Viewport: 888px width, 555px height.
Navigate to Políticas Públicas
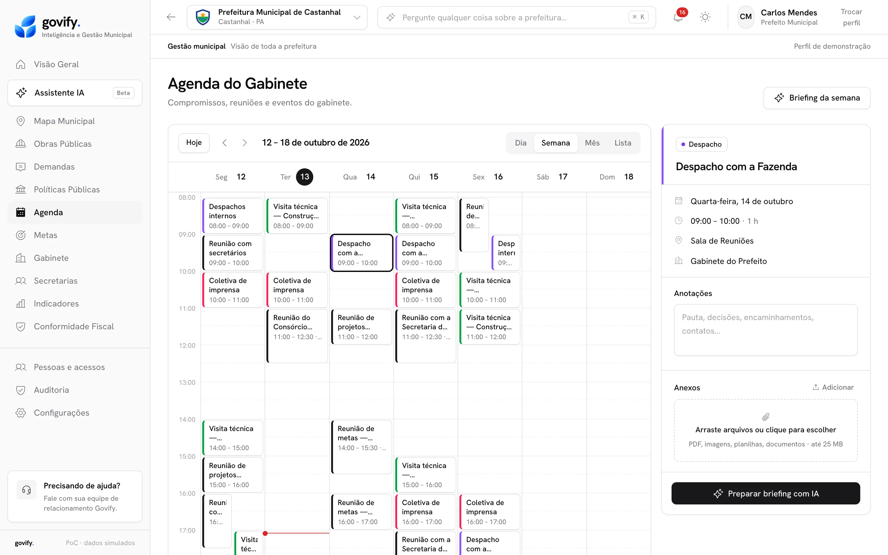tap(75, 189)
